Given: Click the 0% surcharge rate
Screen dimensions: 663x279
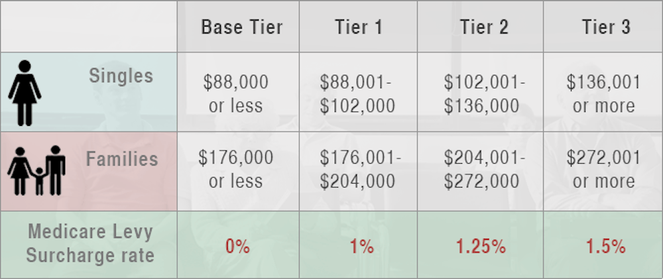Looking at the screenshot, I should point(237,247).
